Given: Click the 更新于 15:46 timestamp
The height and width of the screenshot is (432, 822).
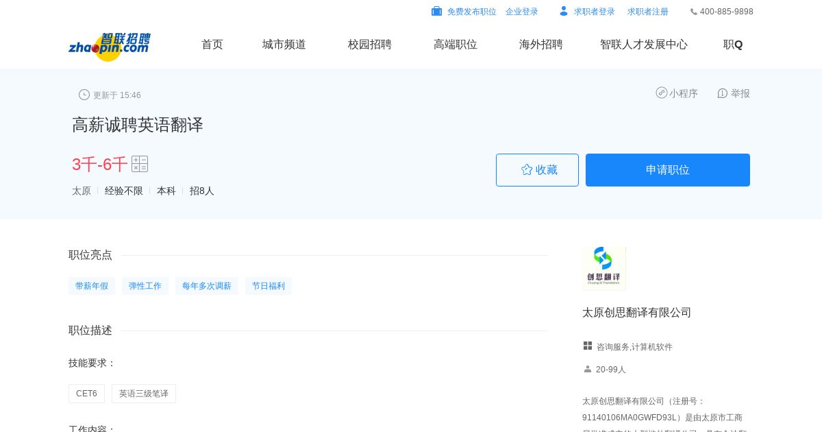Looking at the screenshot, I should (117, 95).
